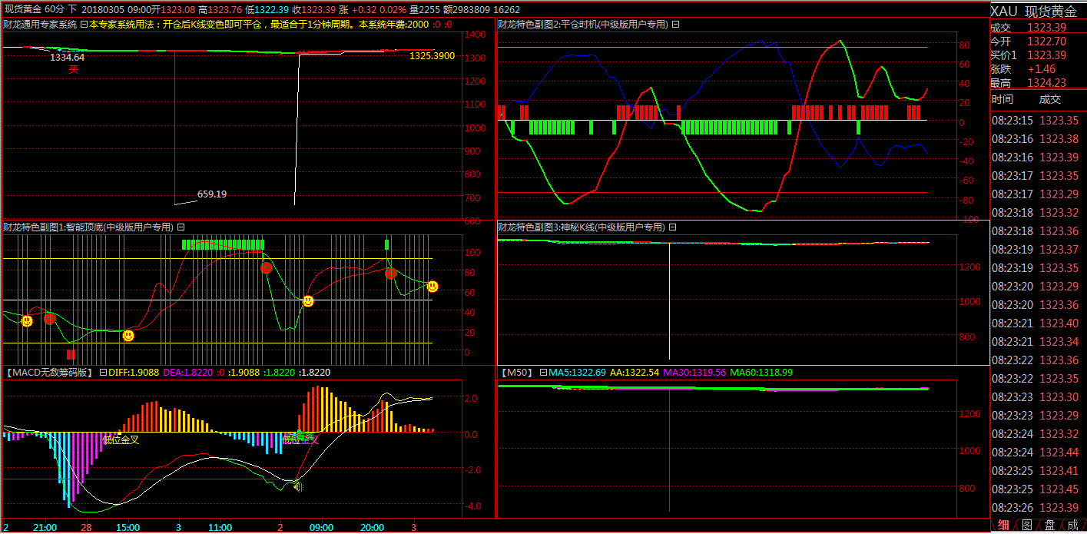Click the AA:1322.54 value label

pos(635,373)
